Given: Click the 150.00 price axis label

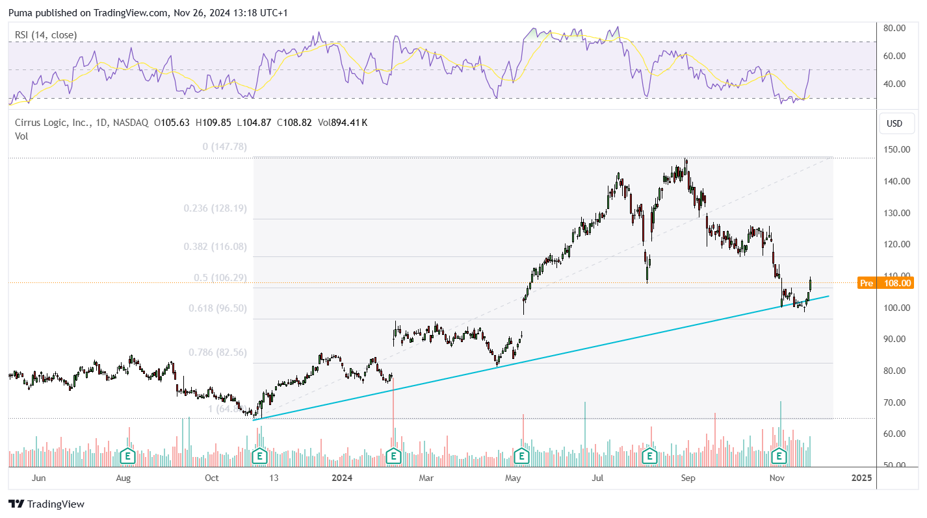Looking at the screenshot, I should [x=895, y=149].
